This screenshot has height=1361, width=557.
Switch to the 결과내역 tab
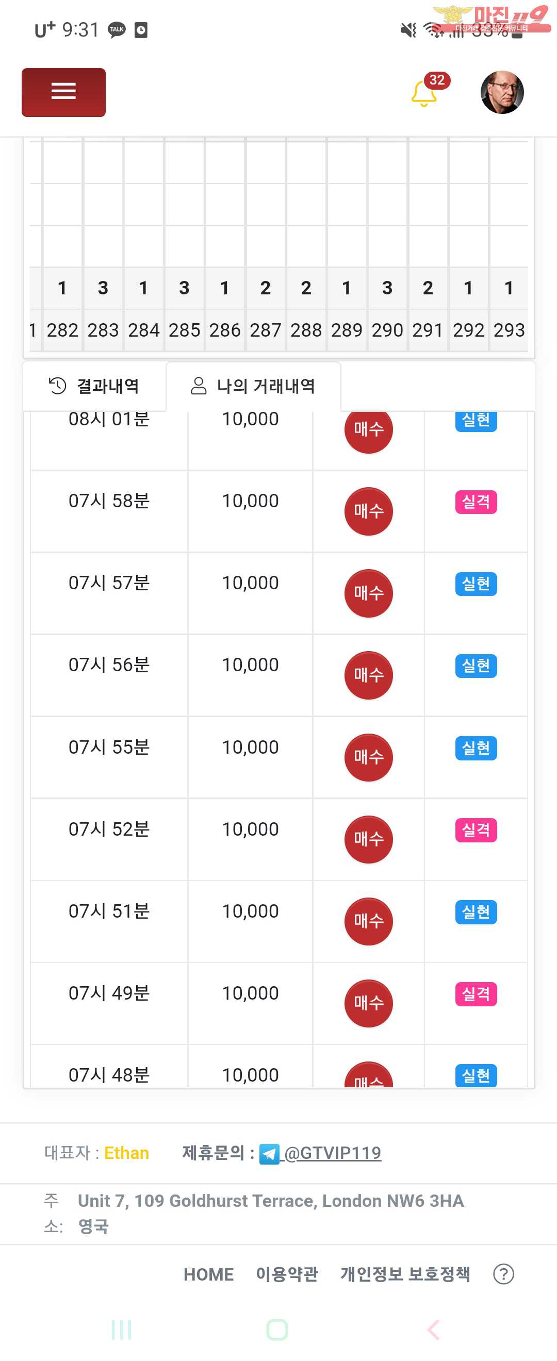point(94,386)
